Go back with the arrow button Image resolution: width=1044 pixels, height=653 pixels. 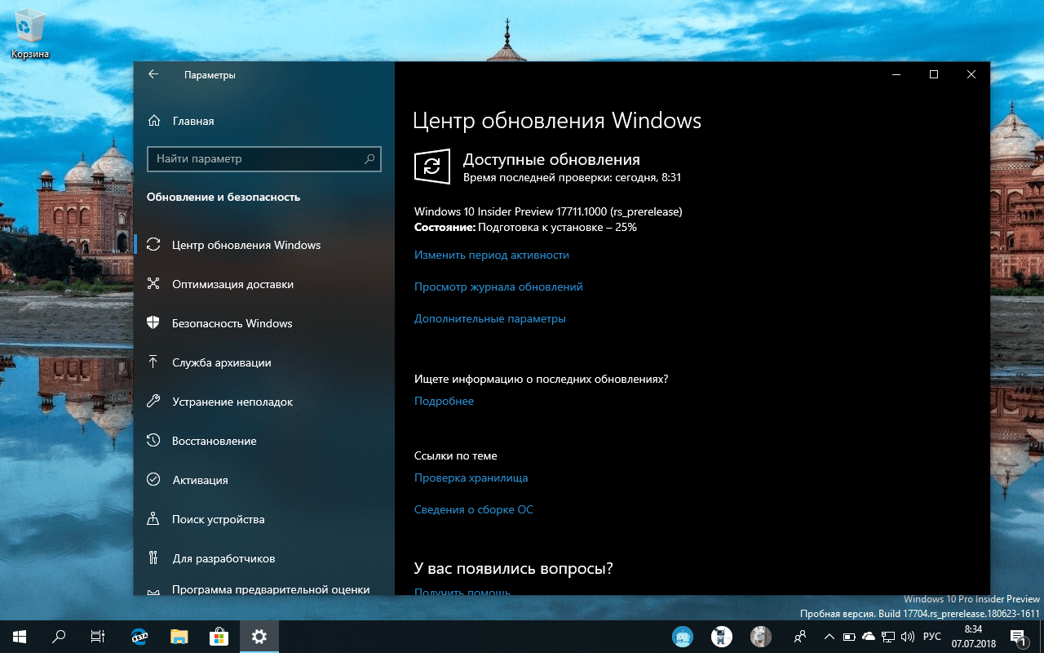[x=153, y=74]
